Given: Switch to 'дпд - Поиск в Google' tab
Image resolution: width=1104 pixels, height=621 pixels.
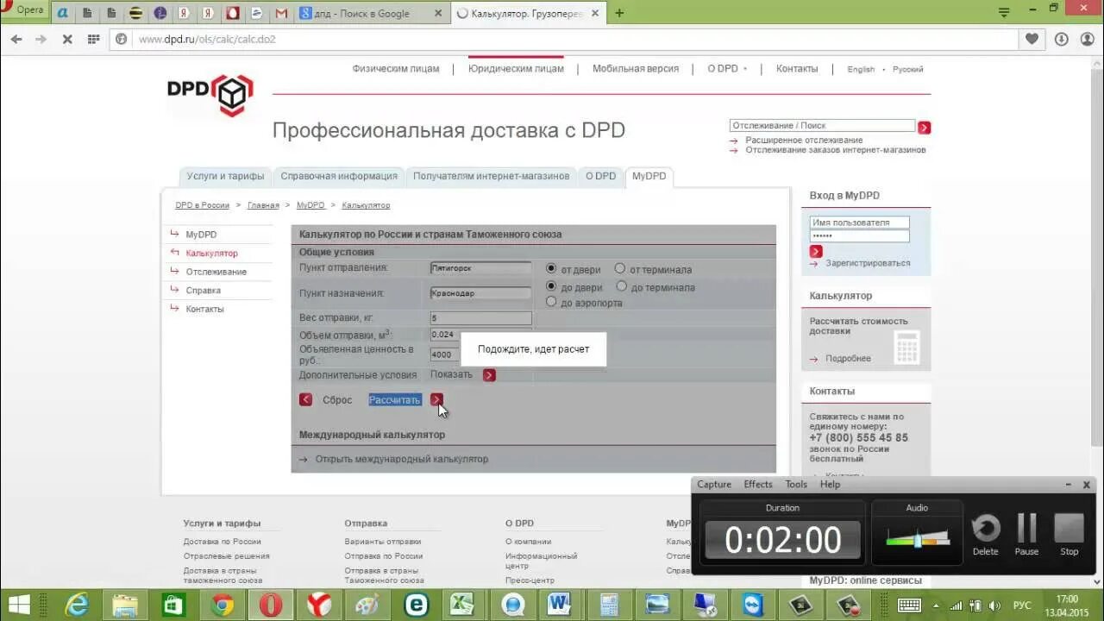Looking at the screenshot, I should 371,13.
